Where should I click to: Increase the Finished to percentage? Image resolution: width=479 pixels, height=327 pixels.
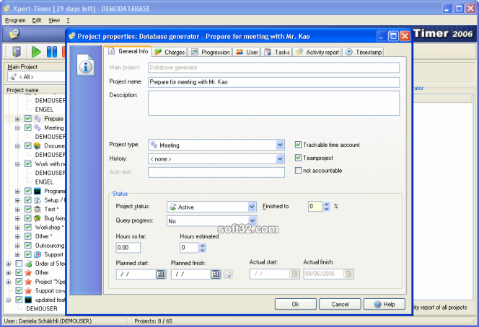pyautogui.click(x=327, y=204)
